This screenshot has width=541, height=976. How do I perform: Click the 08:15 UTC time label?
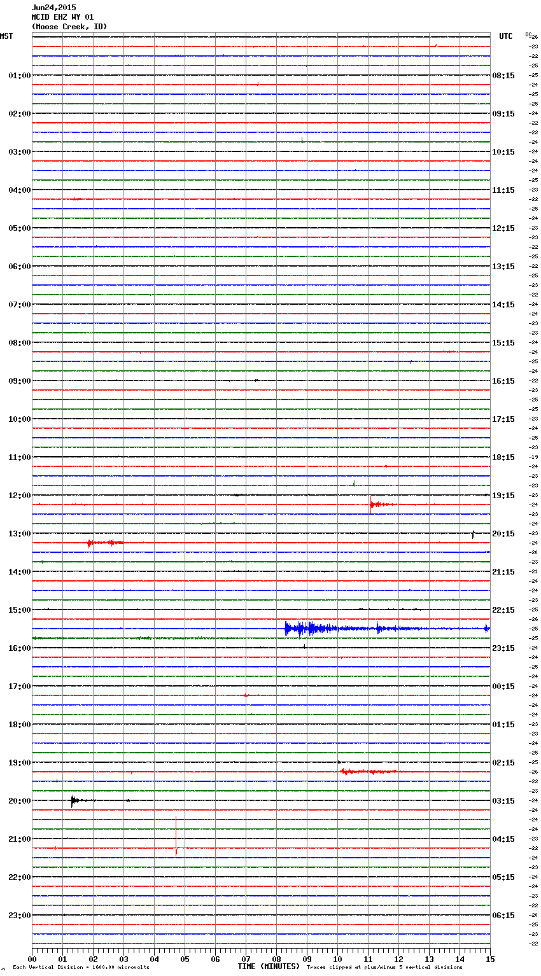[x=503, y=75]
